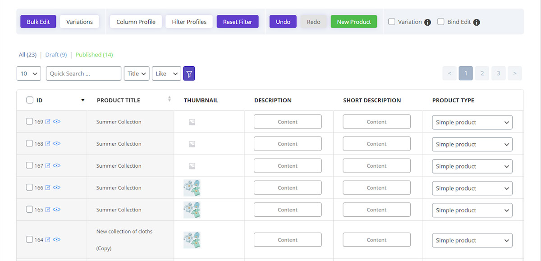541x261 pixels.
Task: Open the edit icon for product 166
Action: pyautogui.click(x=48, y=188)
